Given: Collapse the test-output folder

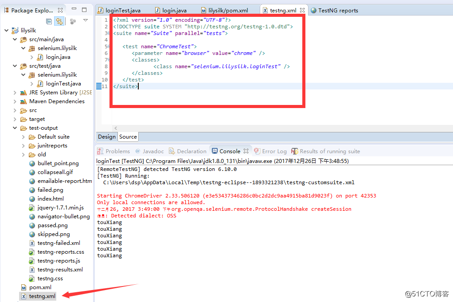Looking at the screenshot, I should pos(15,128).
